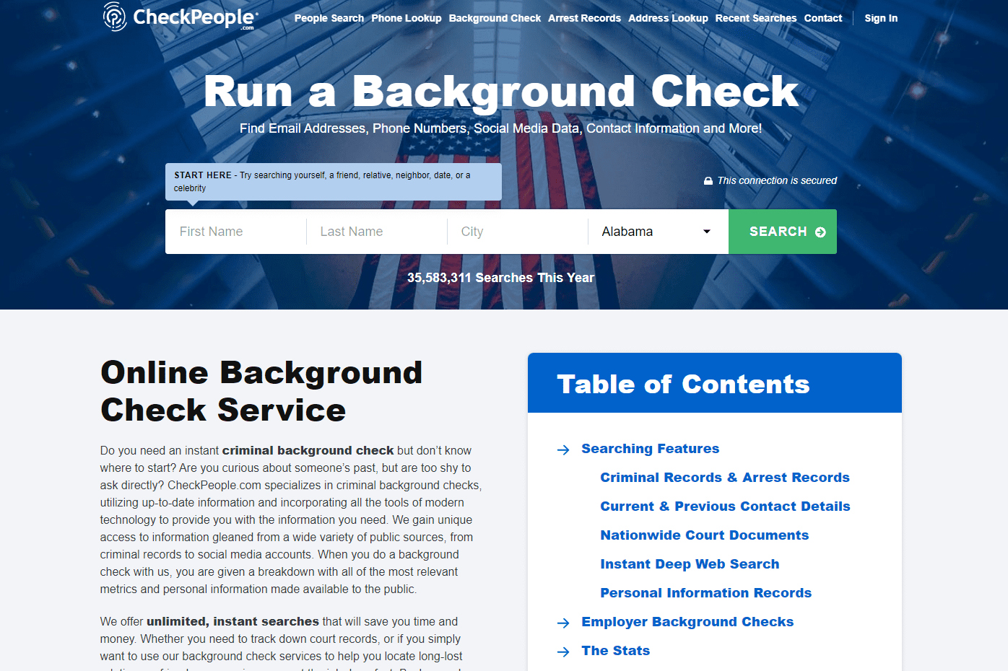Viewport: 1008px width, 671px height.
Task: Click the arrow icon beside The Stats
Action: coord(563,652)
